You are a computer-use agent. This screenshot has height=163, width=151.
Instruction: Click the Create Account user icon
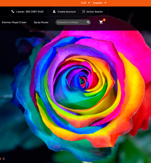(x=54, y=11)
